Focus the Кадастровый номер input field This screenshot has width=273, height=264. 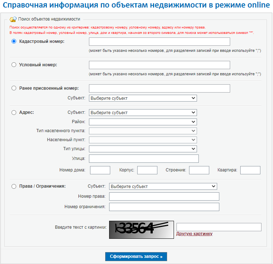(159, 41)
